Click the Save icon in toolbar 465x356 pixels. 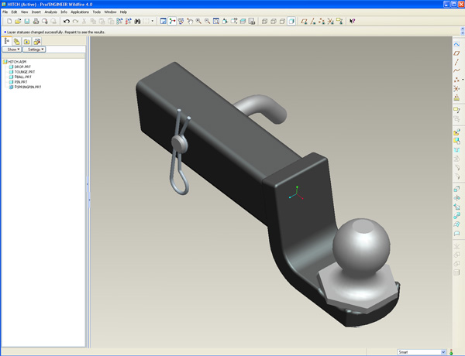coord(26,21)
